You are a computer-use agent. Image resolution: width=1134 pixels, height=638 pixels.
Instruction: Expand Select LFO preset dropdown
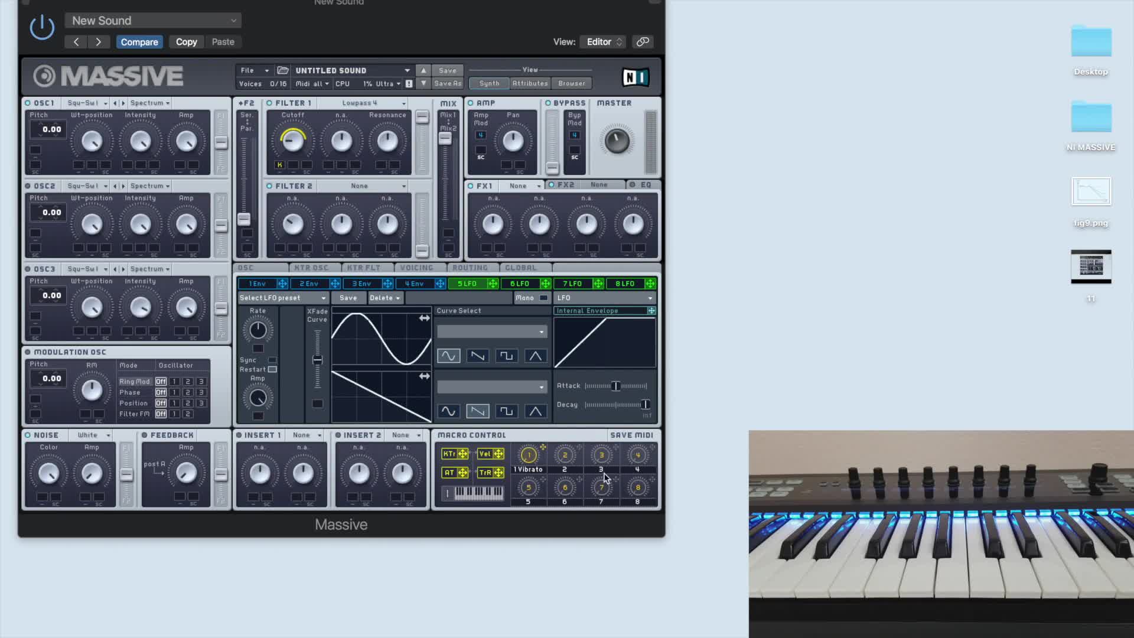[282, 298]
